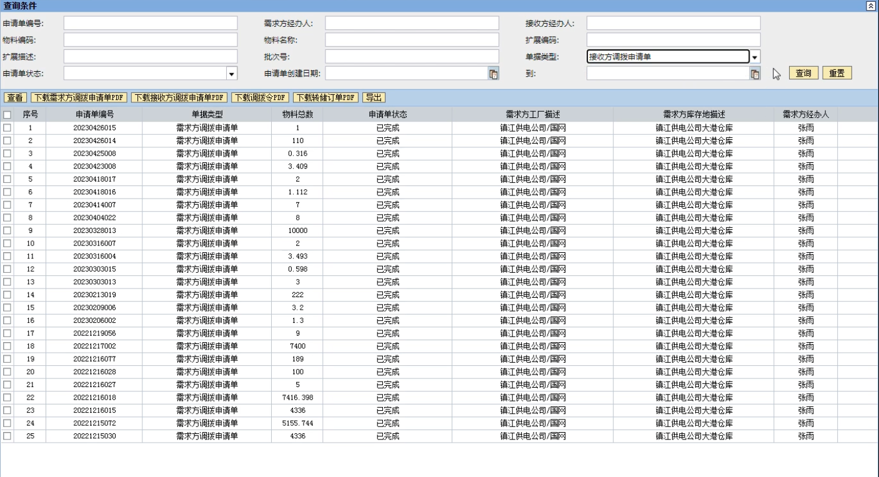Click the 物料总数 column header
The height and width of the screenshot is (477, 879).
tap(297, 115)
